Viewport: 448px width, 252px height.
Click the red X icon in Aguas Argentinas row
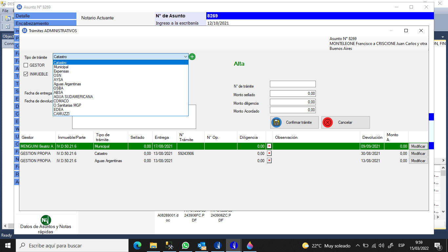pos(269,160)
